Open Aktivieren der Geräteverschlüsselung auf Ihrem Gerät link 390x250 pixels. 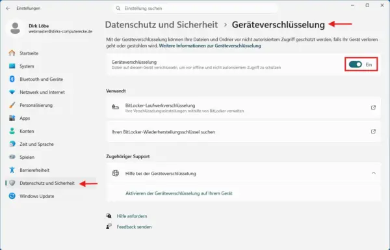click(x=179, y=193)
